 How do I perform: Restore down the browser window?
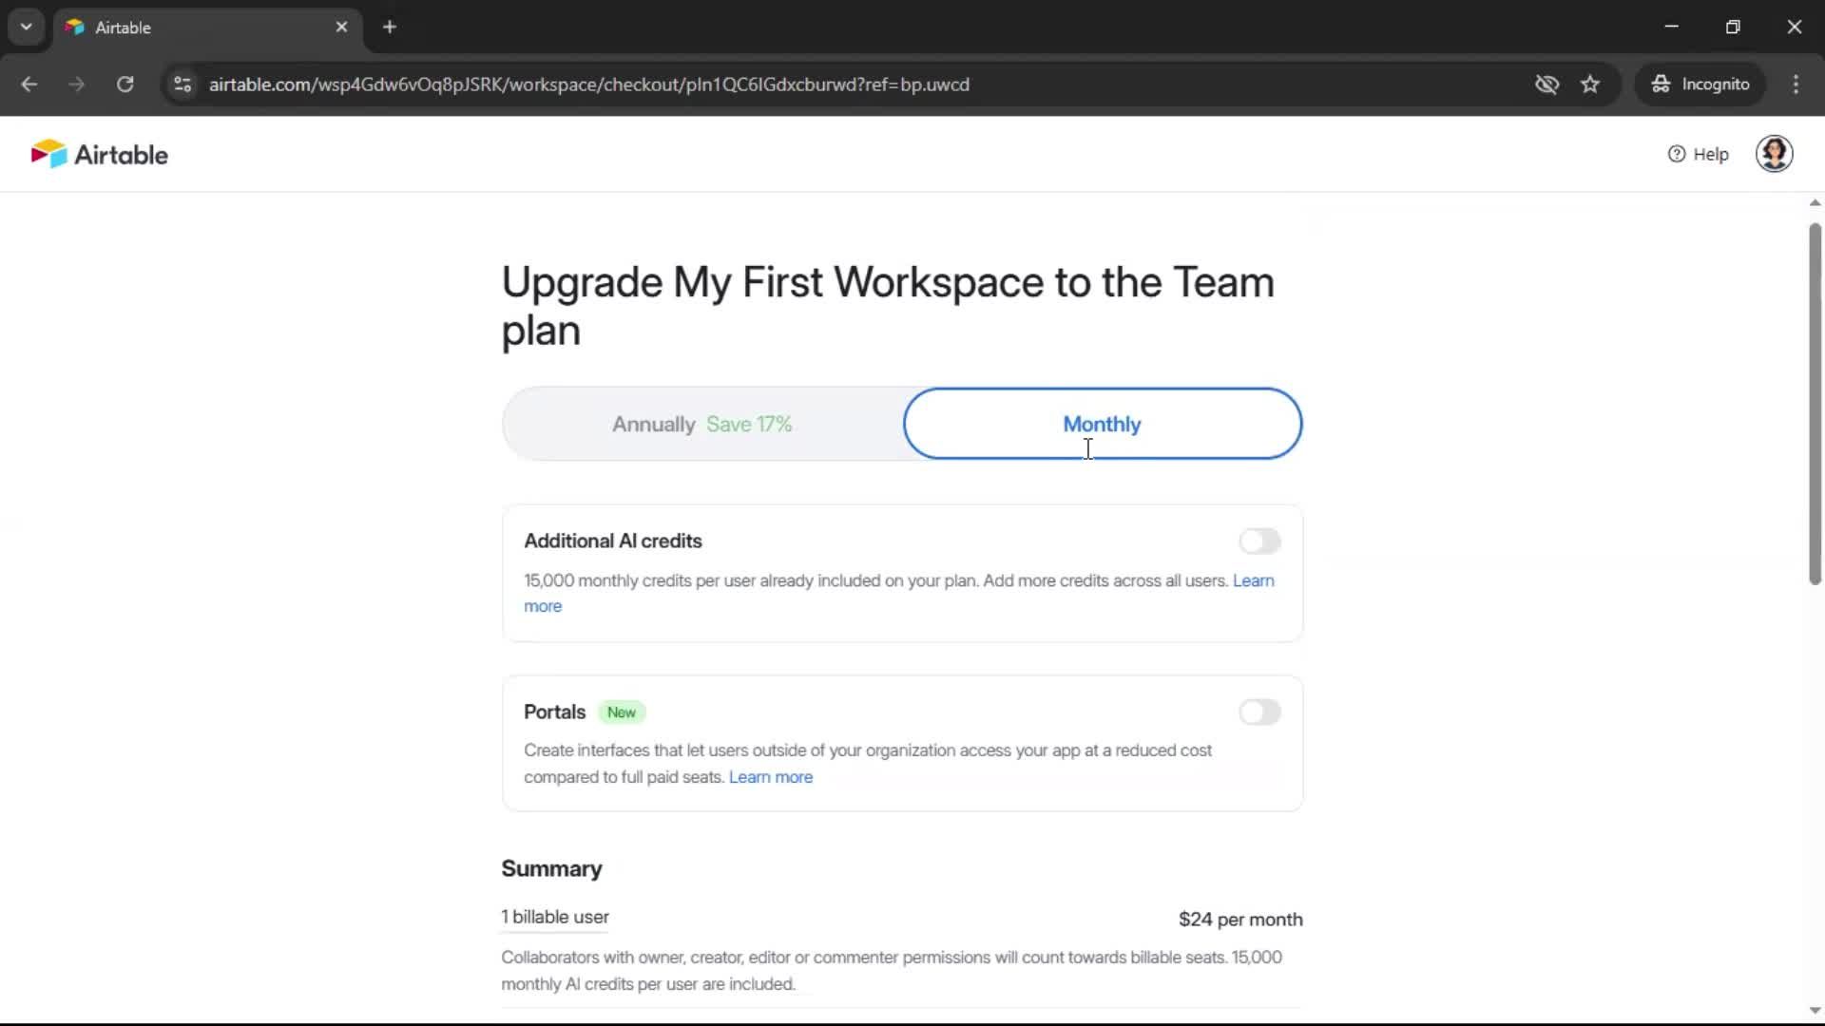(x=1733, y=27)
